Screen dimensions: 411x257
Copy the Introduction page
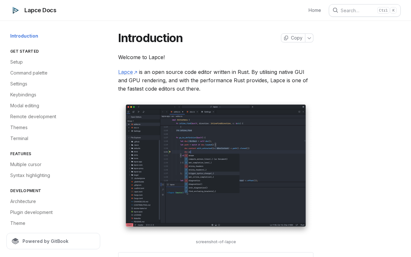coord(293,38)
